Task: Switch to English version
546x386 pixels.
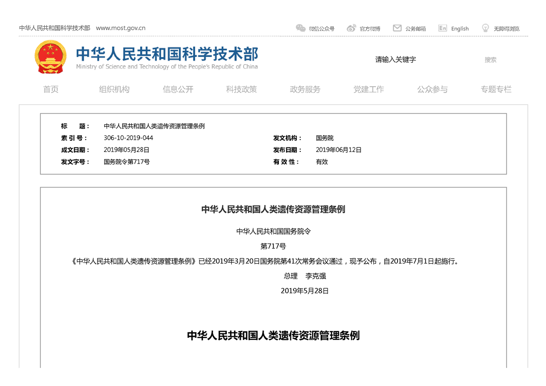Action: [x=460, y=29]
